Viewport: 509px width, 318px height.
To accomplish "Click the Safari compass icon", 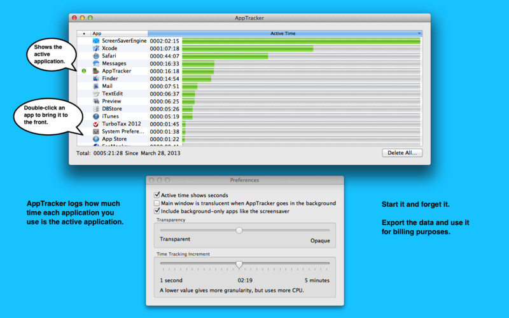I will click(x=96, y=56).
